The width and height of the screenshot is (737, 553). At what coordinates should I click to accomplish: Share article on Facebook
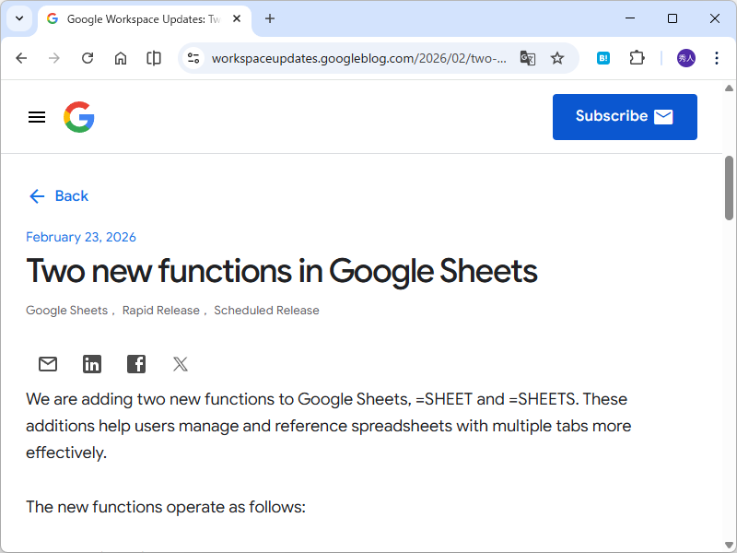[x=136, y=364]
